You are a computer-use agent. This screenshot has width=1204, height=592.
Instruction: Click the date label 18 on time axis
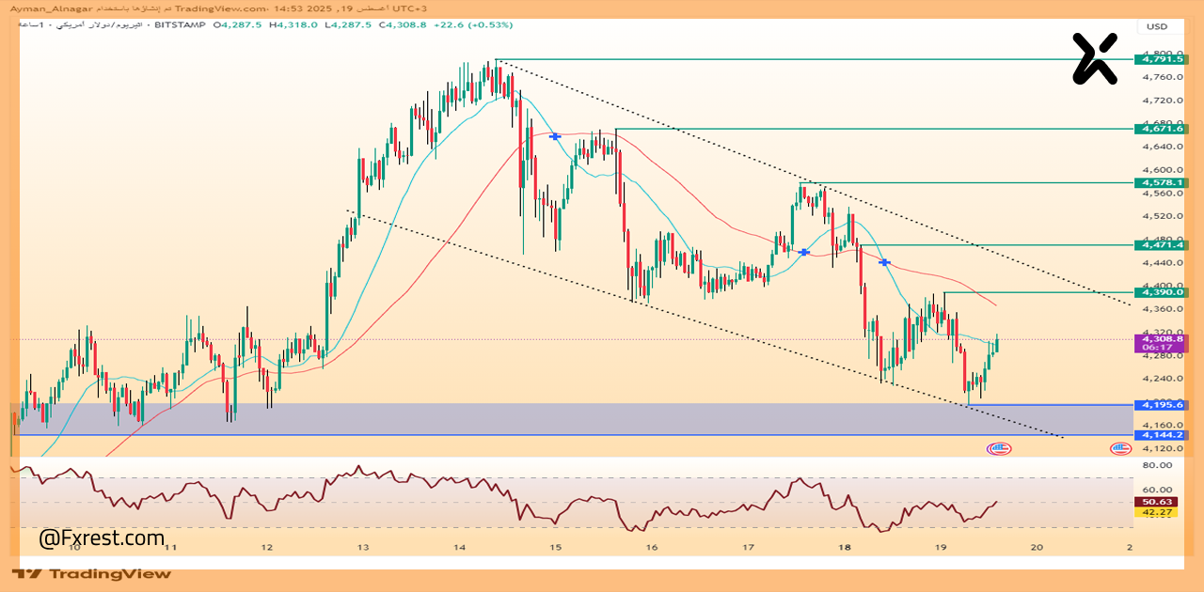(x=844, y=546)
